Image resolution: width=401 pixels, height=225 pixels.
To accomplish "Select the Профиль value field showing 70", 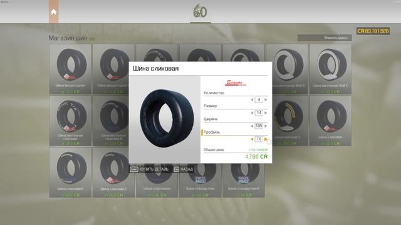I will click(259, 139).
